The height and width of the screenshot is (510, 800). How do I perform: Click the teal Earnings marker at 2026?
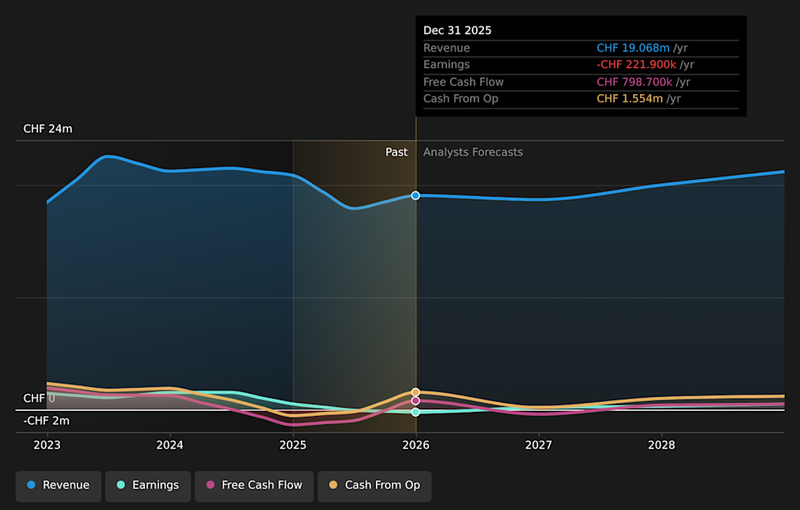point(416,412)
